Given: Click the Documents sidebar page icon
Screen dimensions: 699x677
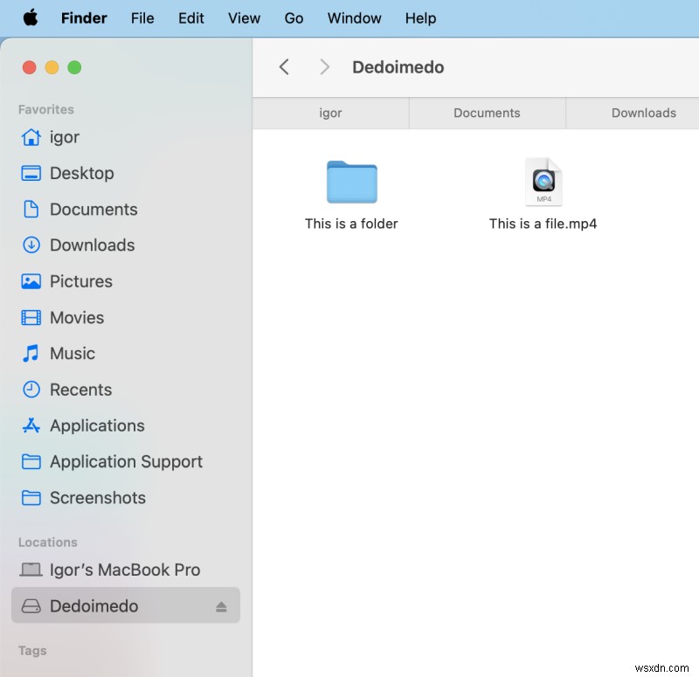Looking at the screenshot, I should (x=31, y=209).
